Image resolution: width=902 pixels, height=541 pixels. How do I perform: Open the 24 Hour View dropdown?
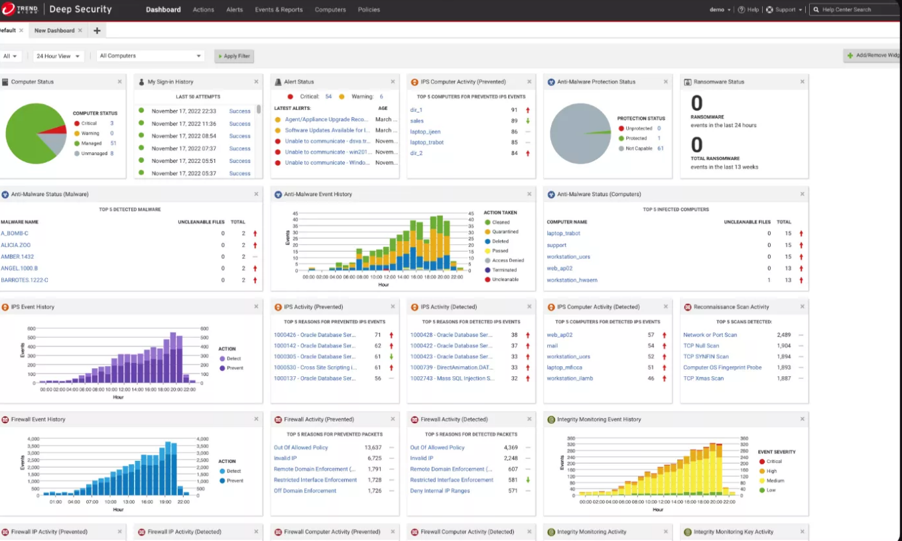tap(57, 56)
